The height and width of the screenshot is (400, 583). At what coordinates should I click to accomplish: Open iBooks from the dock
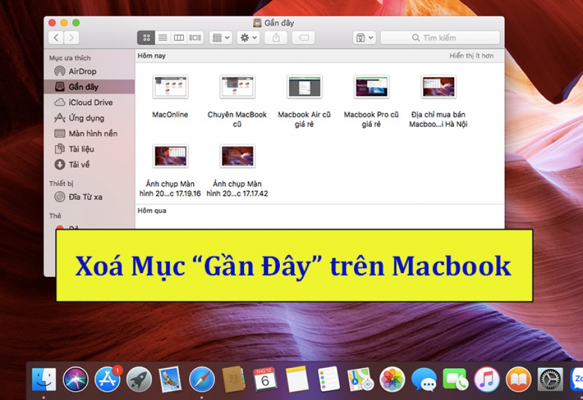pyautogui.click(x=519, y=379)
